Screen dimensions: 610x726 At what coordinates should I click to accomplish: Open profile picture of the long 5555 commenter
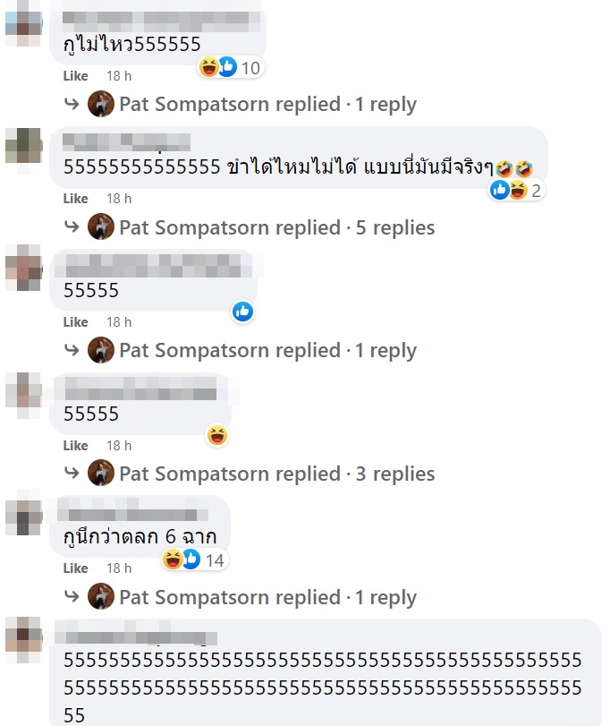23,639
